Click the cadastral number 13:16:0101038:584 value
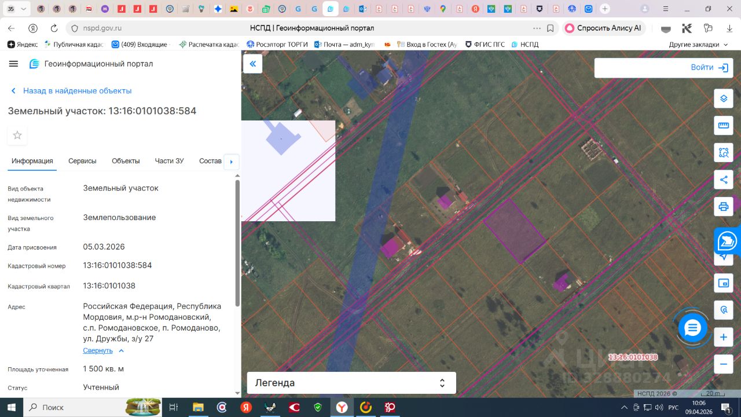 coord(118,265)
